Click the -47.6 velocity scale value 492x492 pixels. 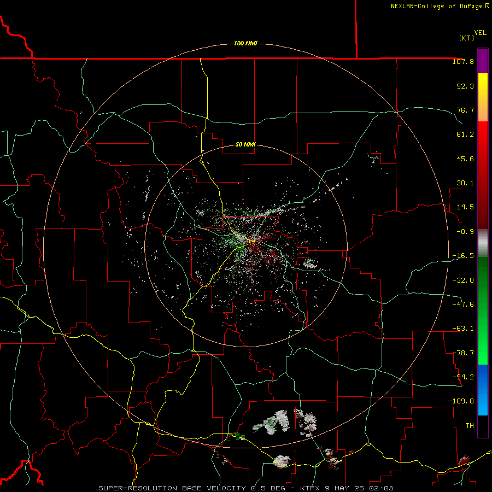[x=463, y=304]
